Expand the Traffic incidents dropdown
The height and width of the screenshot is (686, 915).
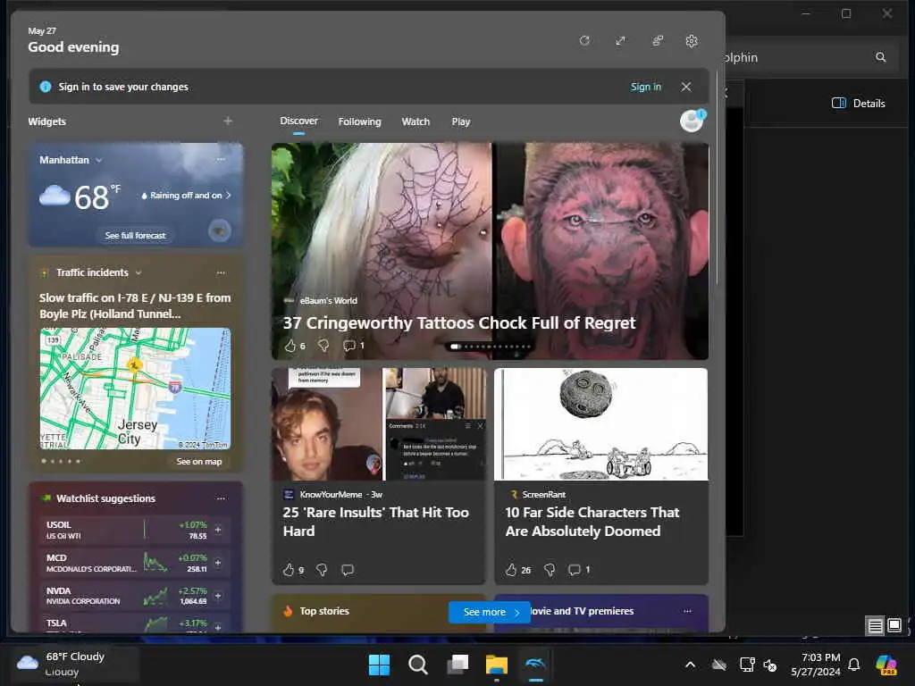(139, 272)
